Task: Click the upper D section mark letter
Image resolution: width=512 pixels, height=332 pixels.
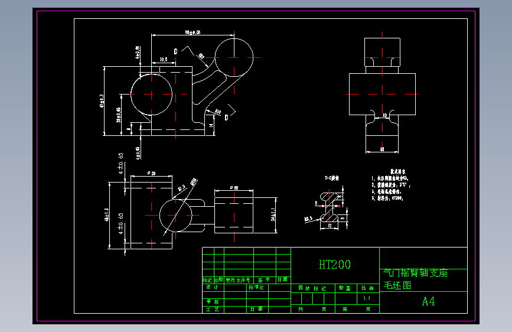Action: [x=175, y=51]
